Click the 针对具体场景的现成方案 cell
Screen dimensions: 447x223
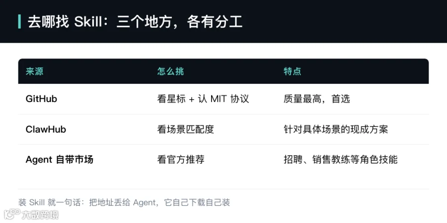(x=336, y=129)
